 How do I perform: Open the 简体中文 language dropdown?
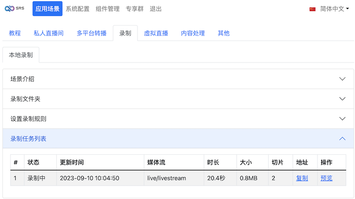334,9
